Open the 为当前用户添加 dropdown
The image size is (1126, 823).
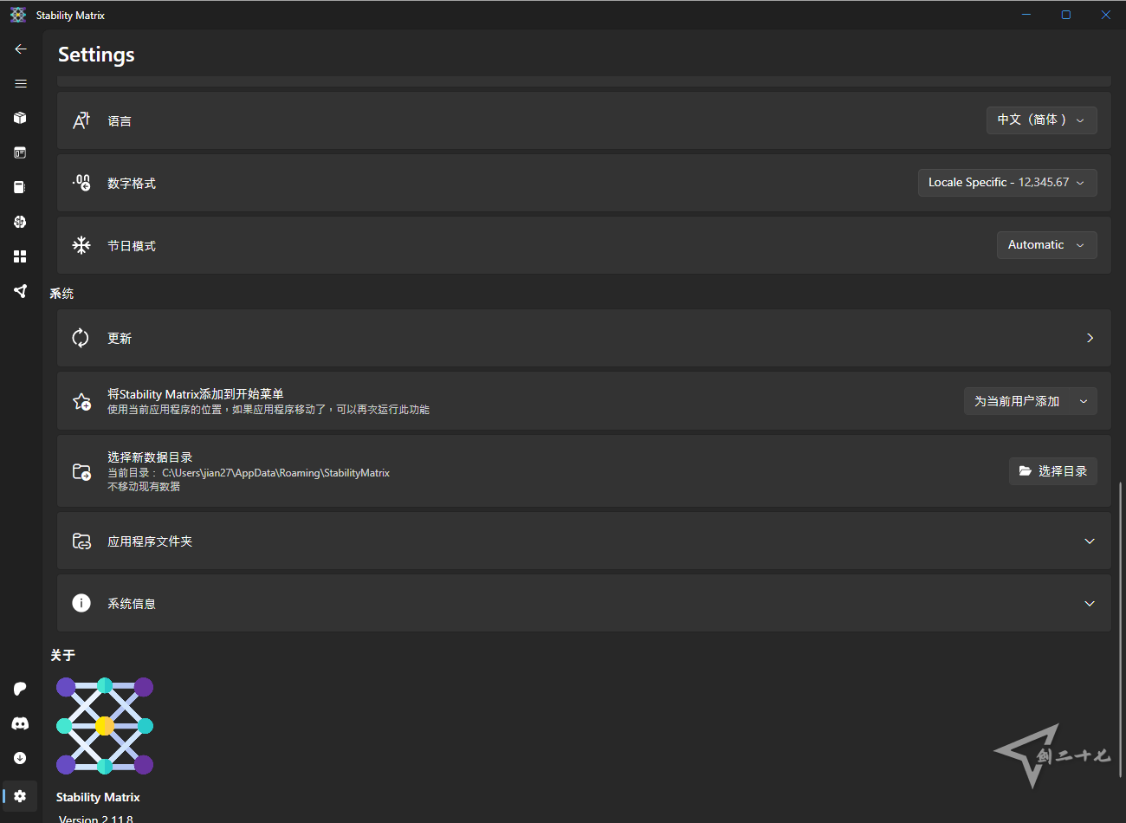1030,401
